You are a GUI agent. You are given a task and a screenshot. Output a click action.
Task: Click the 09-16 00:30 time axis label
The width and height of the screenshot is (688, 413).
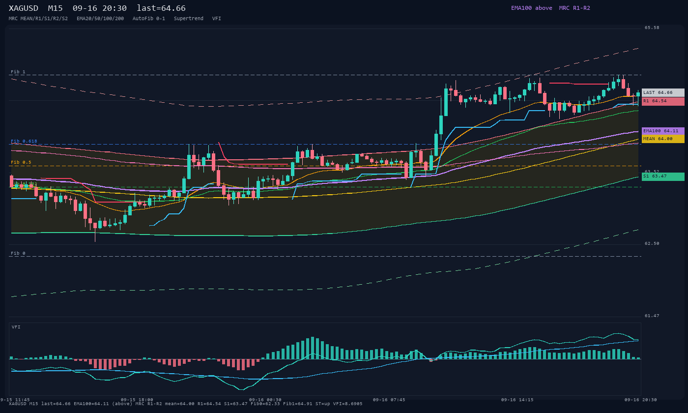click(265, 400)
